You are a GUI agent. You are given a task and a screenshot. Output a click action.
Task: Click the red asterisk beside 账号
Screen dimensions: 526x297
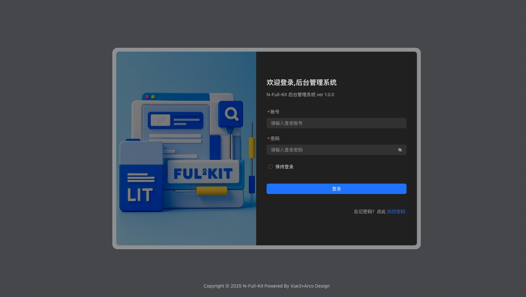pos(268,112)
